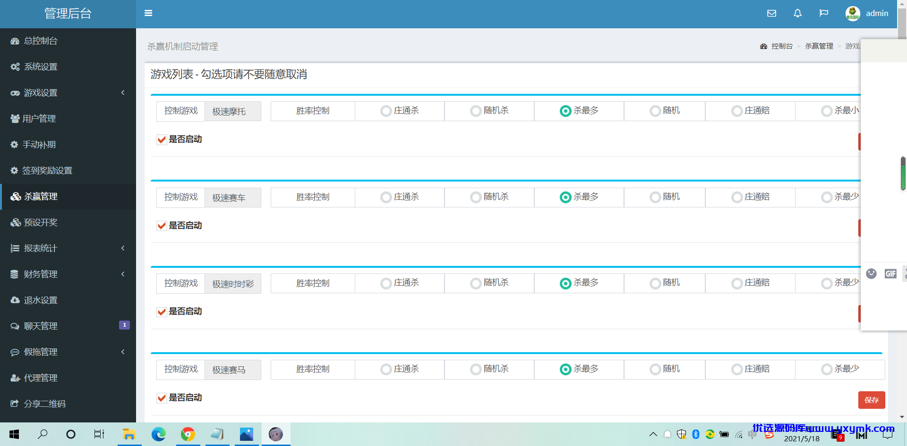Open 预设开奖 menu item
The image size is (907, 446).
click(68, 223)
